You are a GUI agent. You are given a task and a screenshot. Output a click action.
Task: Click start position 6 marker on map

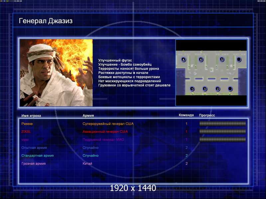click(201, 59)
